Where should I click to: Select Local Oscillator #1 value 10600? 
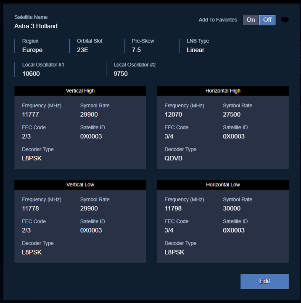31,74
